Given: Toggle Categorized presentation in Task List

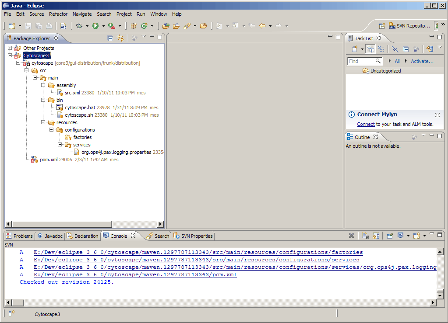Looking at the screenshot, I should 370,49.
